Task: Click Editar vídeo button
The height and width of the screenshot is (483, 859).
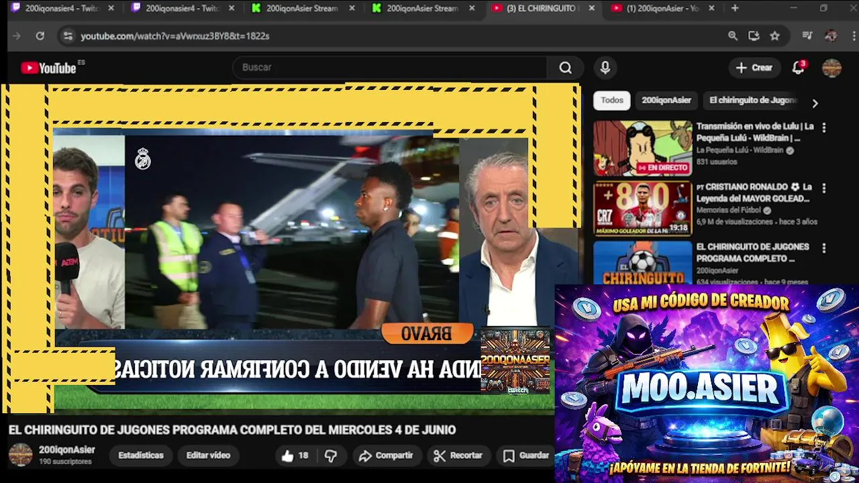Action: pos(208,455)
